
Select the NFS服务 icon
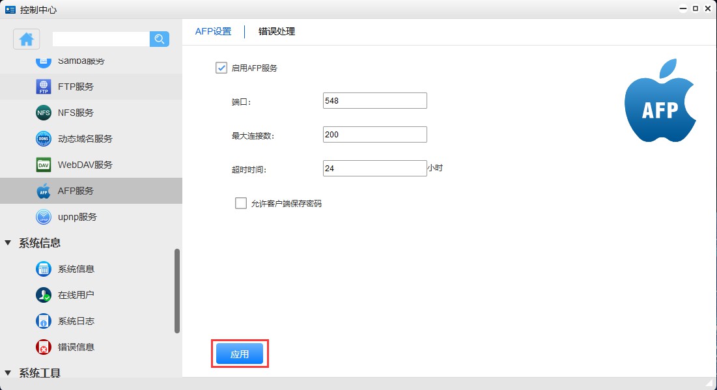tap(44, 113)
